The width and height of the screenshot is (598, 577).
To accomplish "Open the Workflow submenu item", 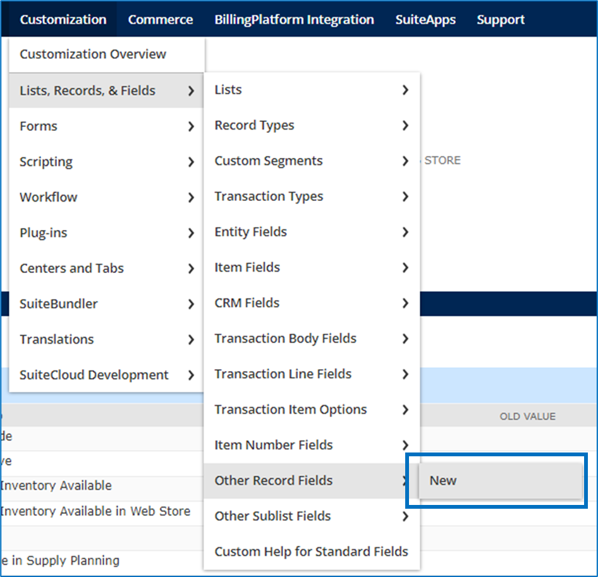I will (x=106, y=197).
